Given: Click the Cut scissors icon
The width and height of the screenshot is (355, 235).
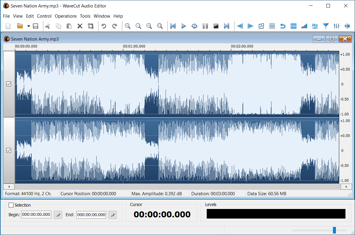Looking at the screenshot, I should point(47,26).
